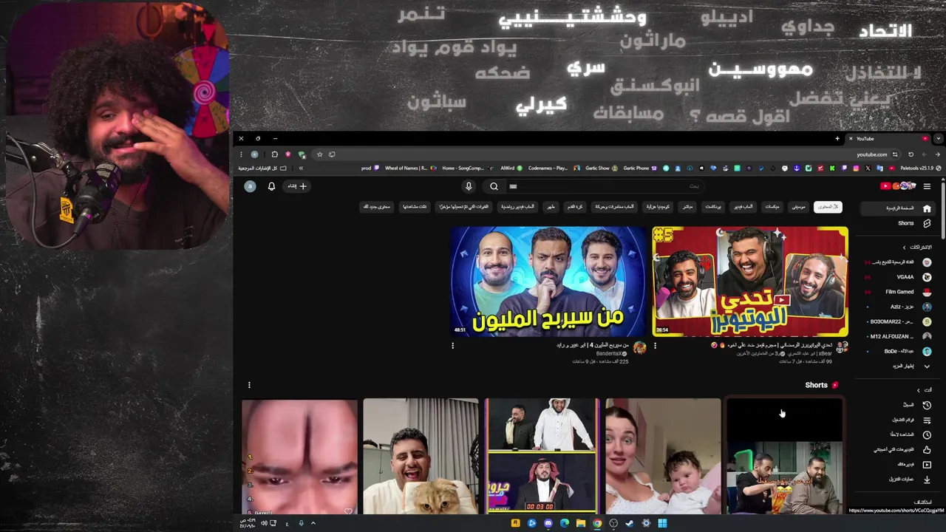Image resolution: width=946 pixels, height=532 pixels.
Task: Open File Explorer in the taskbar
Action: point(581,523)
